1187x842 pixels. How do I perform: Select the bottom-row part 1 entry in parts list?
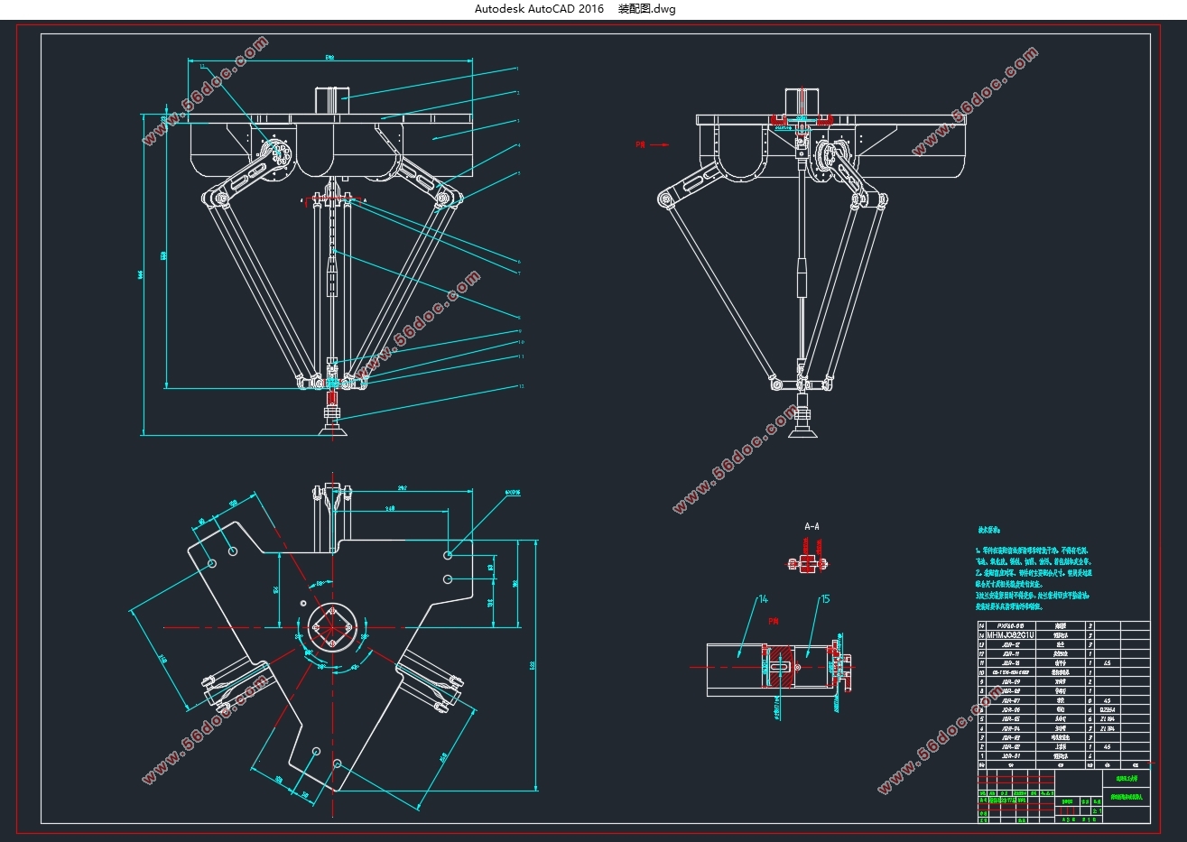tap(1063, 756)
